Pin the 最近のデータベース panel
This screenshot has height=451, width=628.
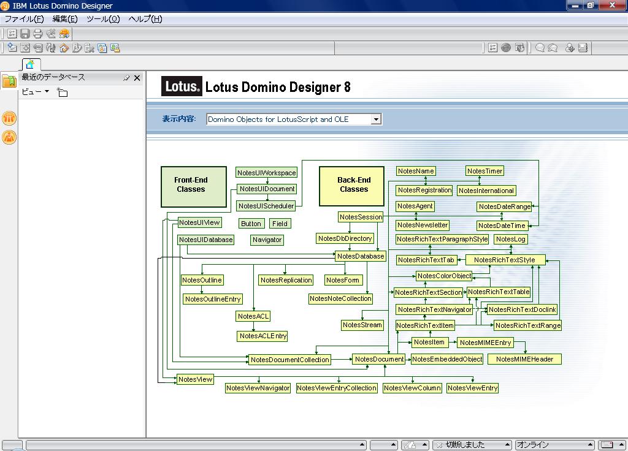pos(127,78)
